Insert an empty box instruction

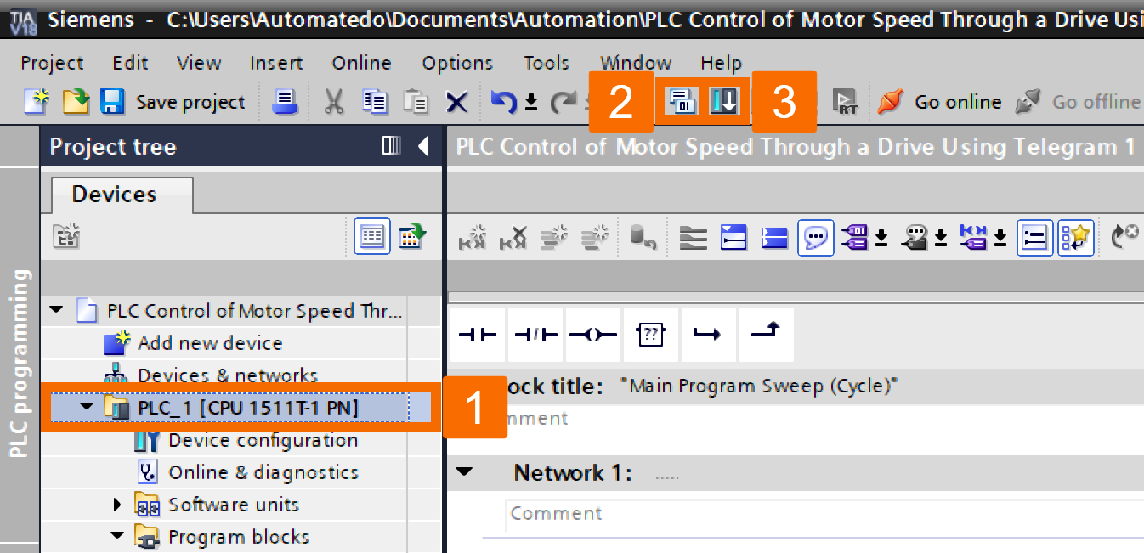pos(651,334)
